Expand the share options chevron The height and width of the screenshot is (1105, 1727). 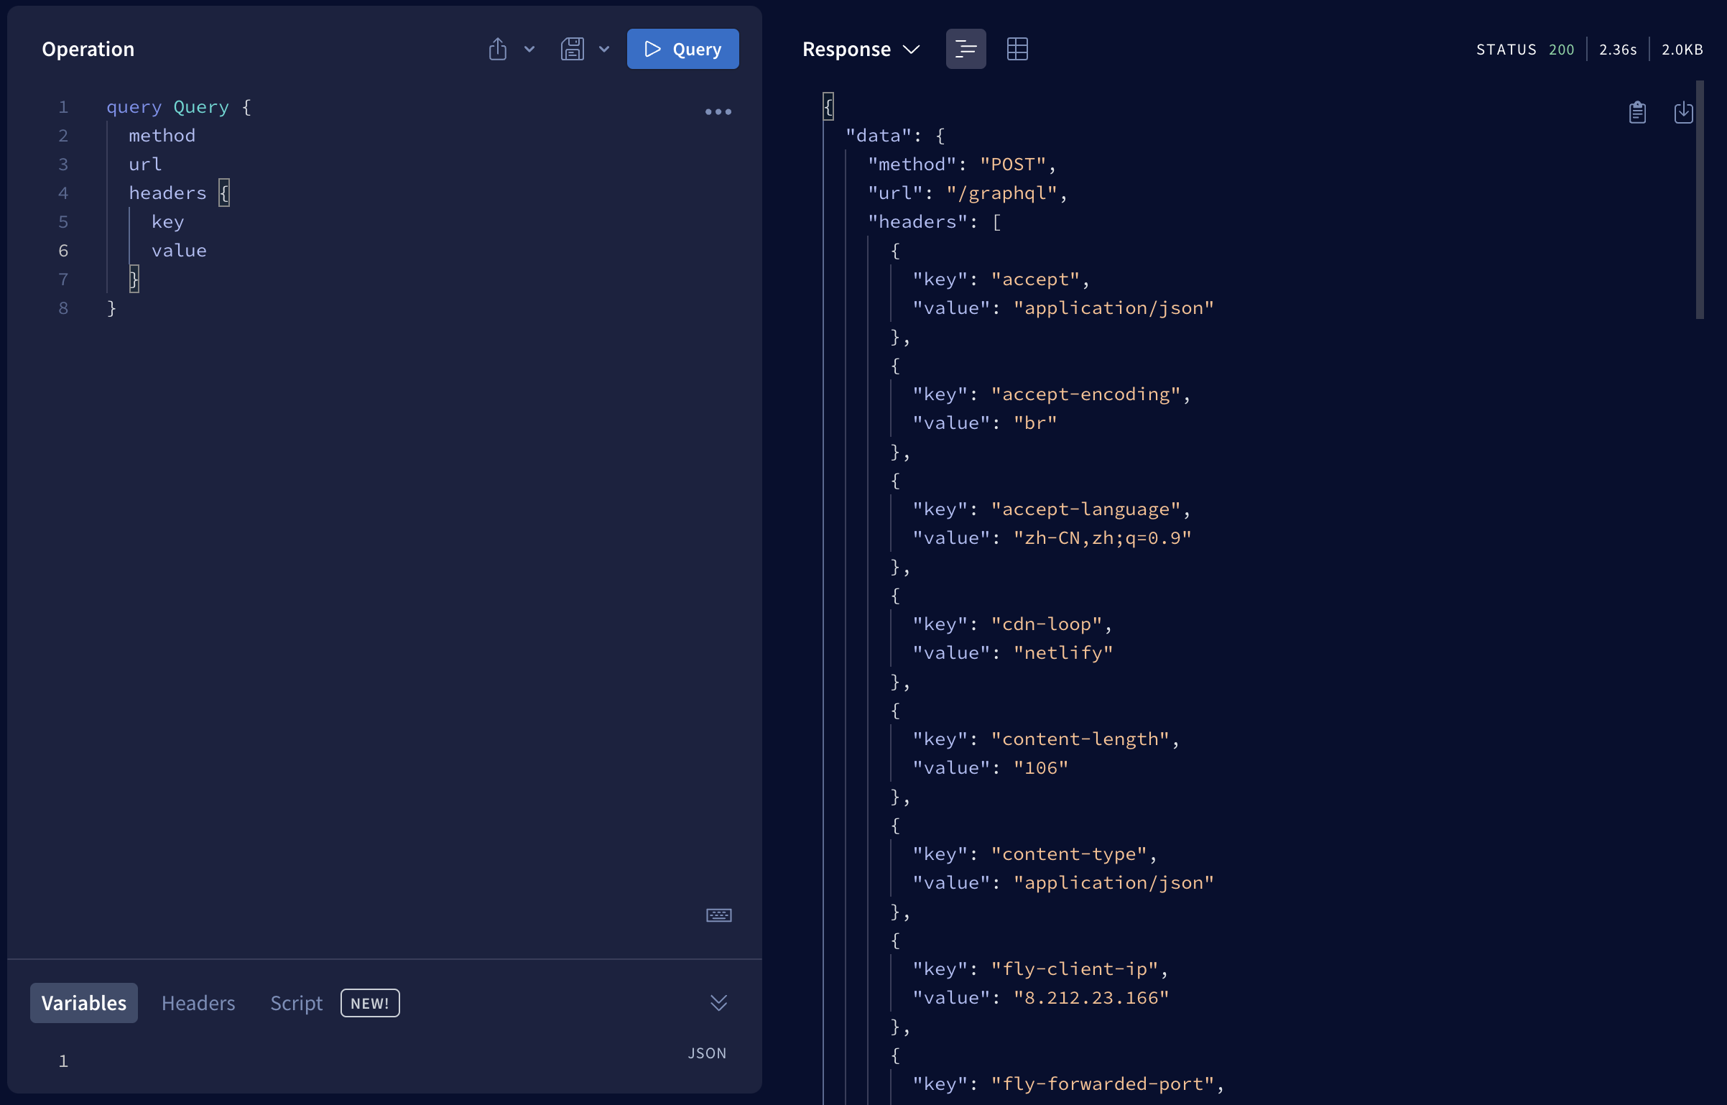[x=529, y=50]
